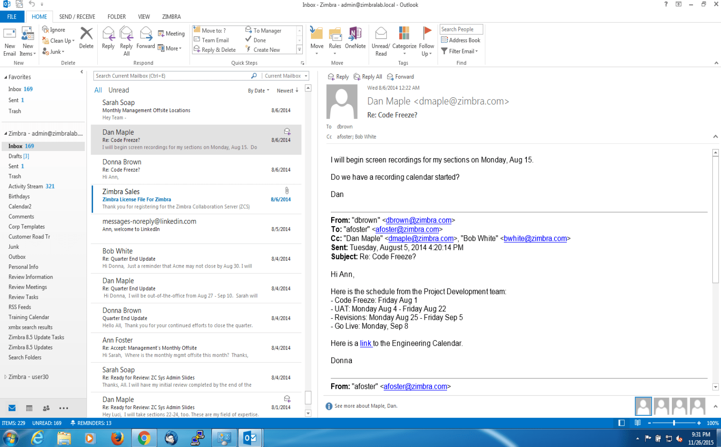Open the Address Book

pyautogui.click(x=461, y=40)
